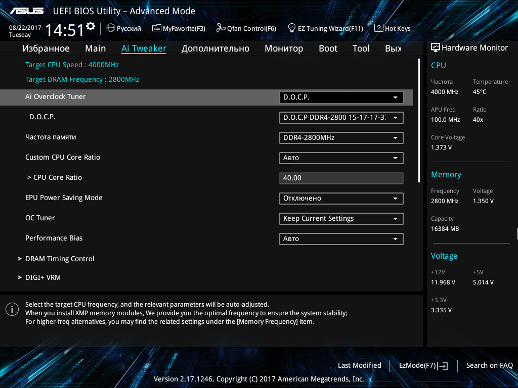Click Target CPU Speed : 4000MHz text
Image resolution: width=518 pixels, height=388 pixels.
(x=72, y=65)
